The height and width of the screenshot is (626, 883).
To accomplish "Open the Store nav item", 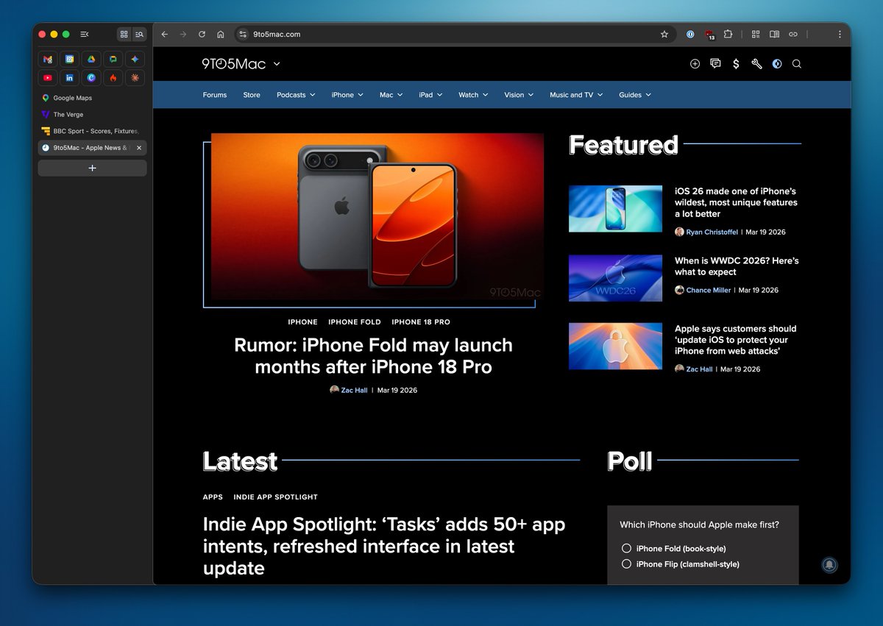I will pos(252,95).
